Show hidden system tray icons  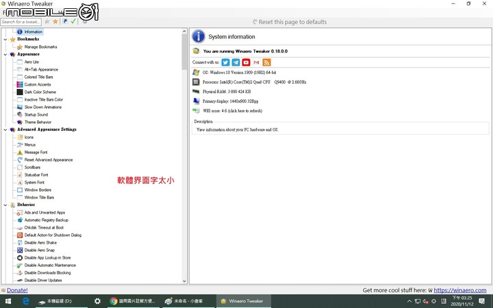tap(409, 301)
